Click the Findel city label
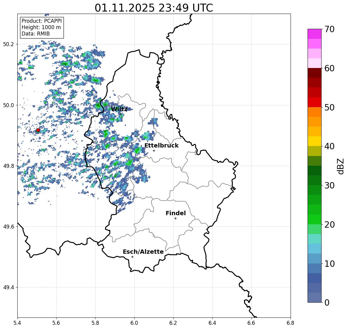This screenshot has width=348, height=329. coord(176,213)
